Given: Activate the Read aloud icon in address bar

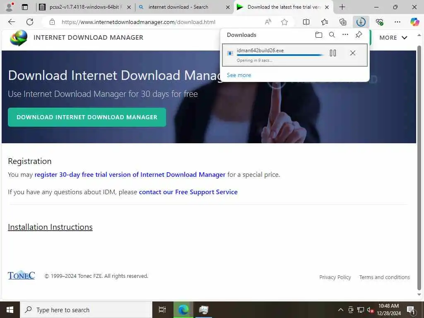Looking at the screenshot, I should coord(268,22).
